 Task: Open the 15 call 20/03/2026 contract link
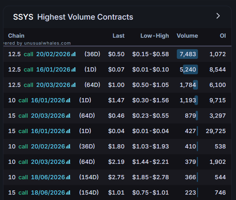click(x=37, y=115)
